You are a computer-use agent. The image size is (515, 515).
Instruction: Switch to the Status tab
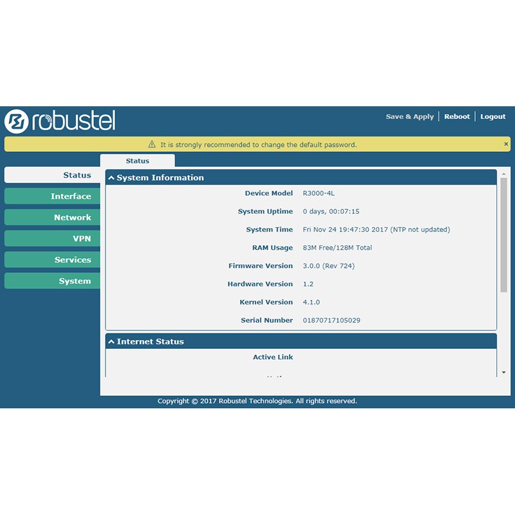[x=137, y=161]
